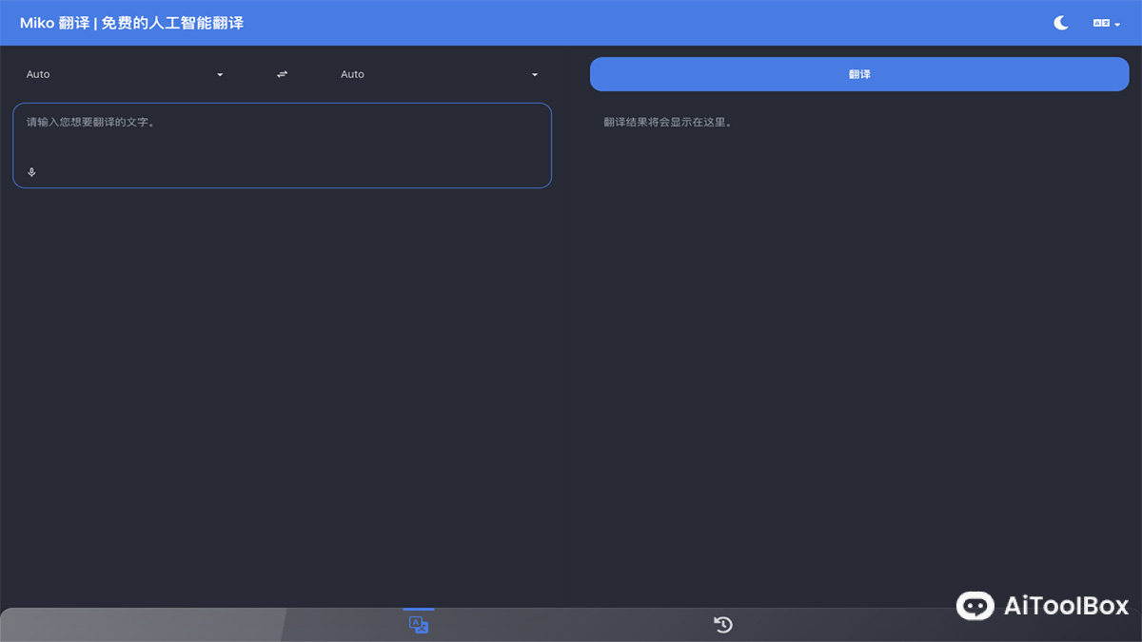Open the target language Auto dropdown
Screen dimensions: 1142x642
point(440,73)
